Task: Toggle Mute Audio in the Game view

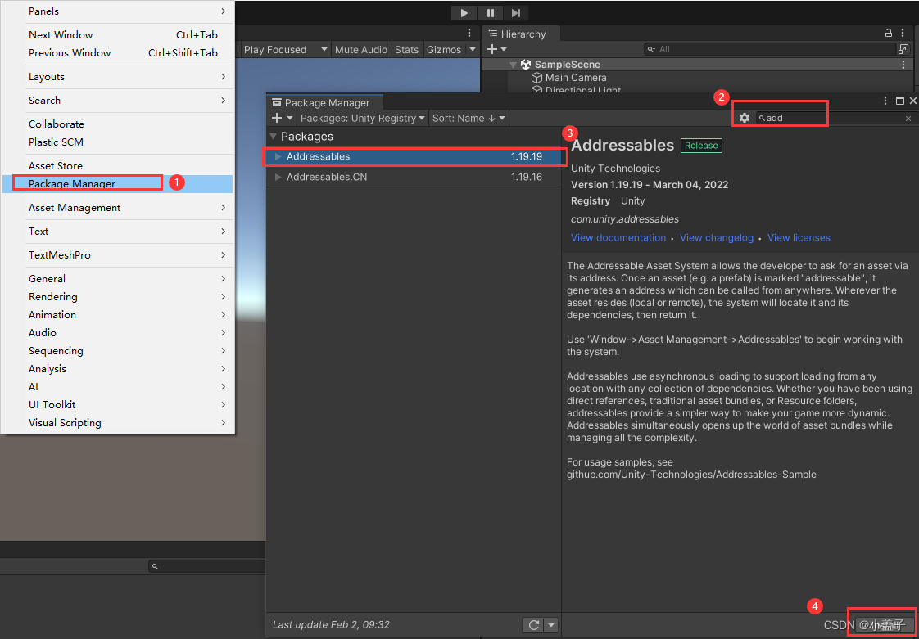Action: point(361,50)
